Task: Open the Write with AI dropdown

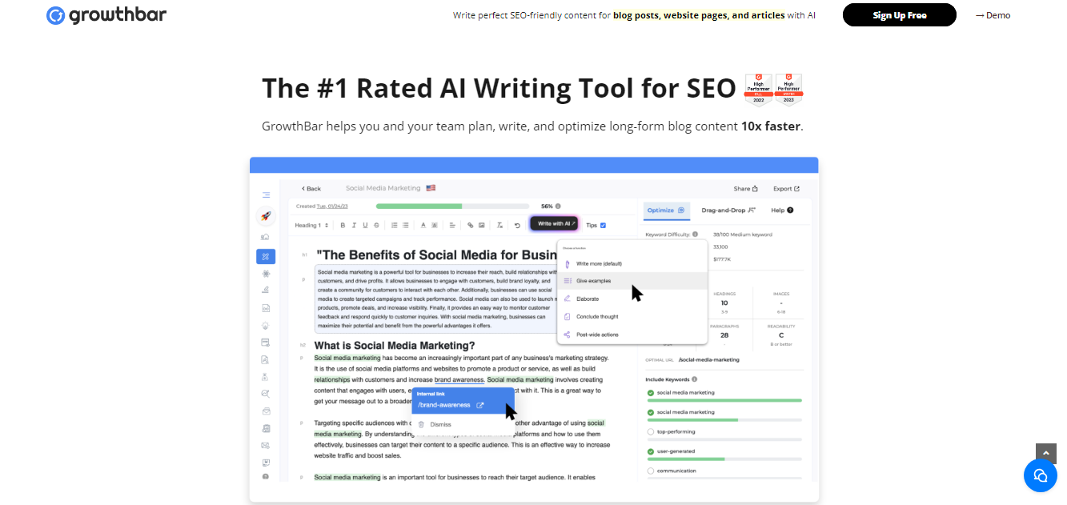Action: pyautogui.click(x=553, y=224)
